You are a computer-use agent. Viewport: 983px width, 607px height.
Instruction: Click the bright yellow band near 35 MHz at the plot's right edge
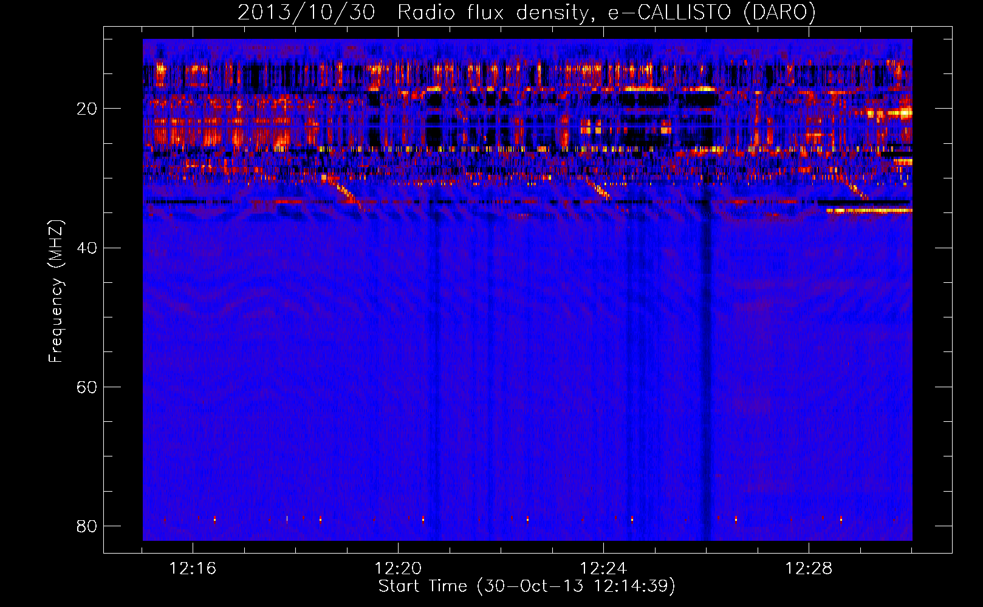point(869,211)
